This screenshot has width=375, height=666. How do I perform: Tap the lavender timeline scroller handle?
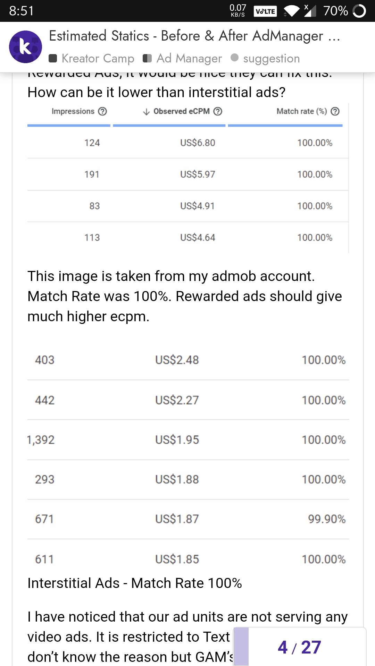pos(241,647)
